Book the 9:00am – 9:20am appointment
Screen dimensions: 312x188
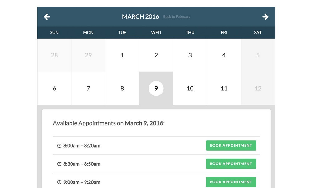tap(231, 182)
